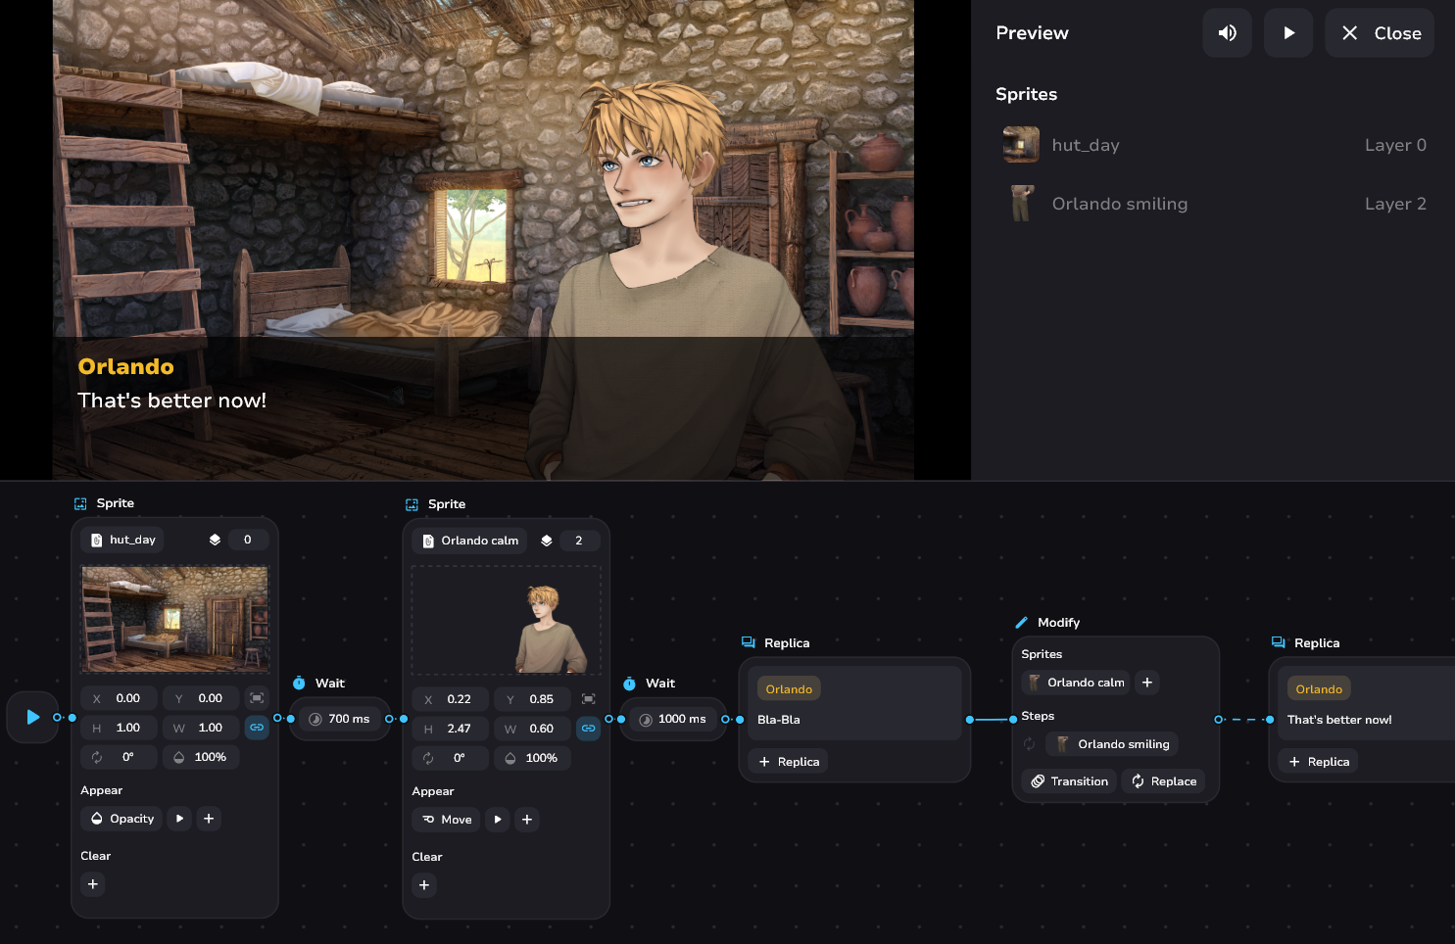
Task: Play the preview in the top panel
Action: point(1288,33)
